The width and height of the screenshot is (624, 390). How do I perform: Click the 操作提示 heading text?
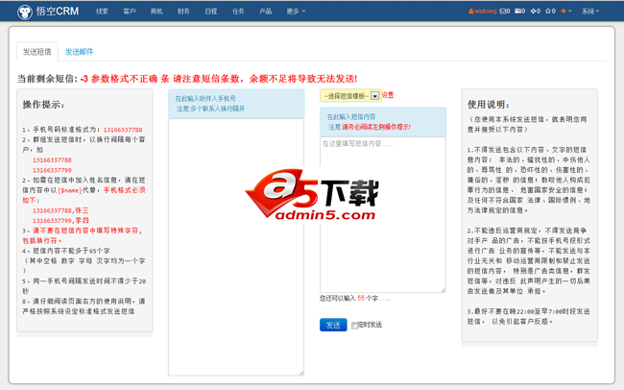(x=44, y=105)
